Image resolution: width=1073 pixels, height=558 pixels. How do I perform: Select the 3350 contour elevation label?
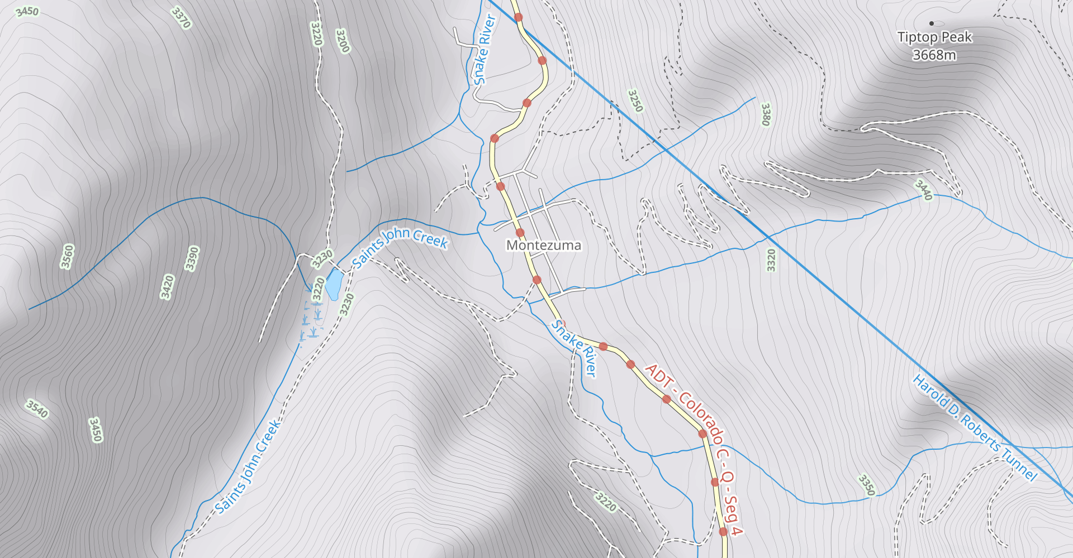[867, 485]
